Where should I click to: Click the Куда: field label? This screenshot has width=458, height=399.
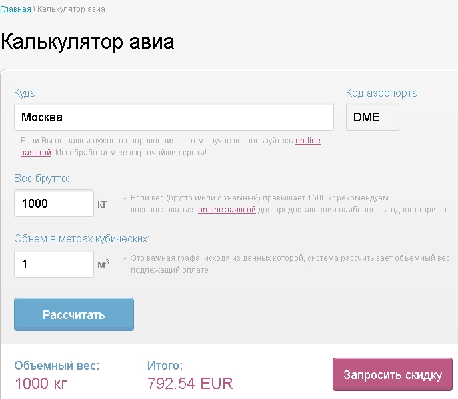[26, 93]
